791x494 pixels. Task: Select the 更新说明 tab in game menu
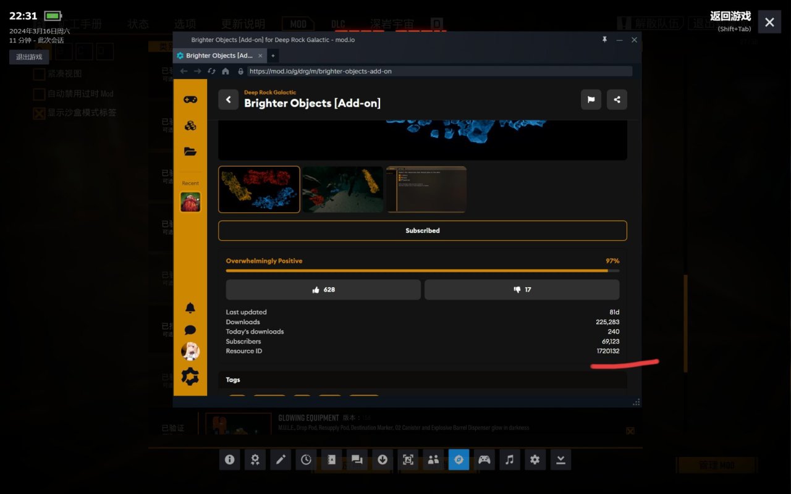coord(243,24)
